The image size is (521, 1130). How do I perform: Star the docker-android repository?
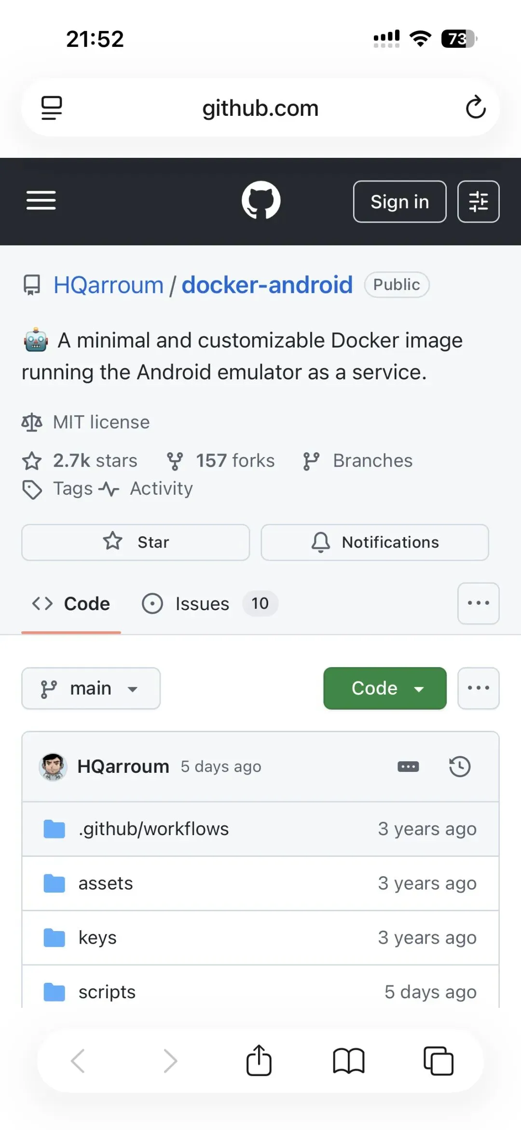pyautogui.click(x=136, y=543)
